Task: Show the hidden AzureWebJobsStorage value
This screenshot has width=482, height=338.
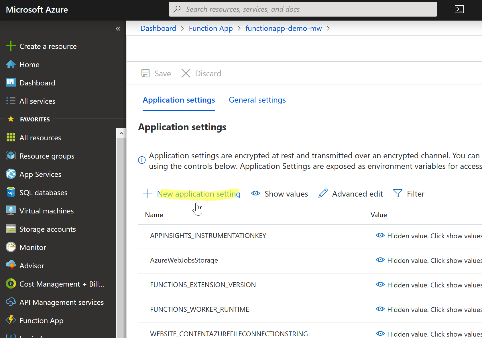Action: tap(380, 260)
